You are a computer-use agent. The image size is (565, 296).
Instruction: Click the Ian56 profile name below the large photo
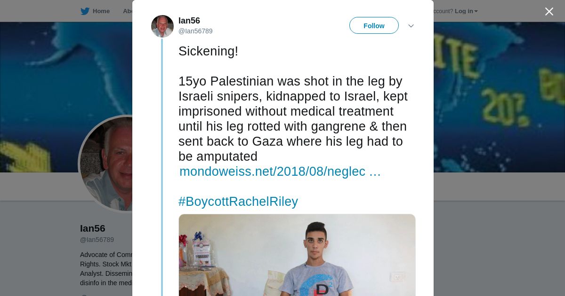[x=93, y=228]
